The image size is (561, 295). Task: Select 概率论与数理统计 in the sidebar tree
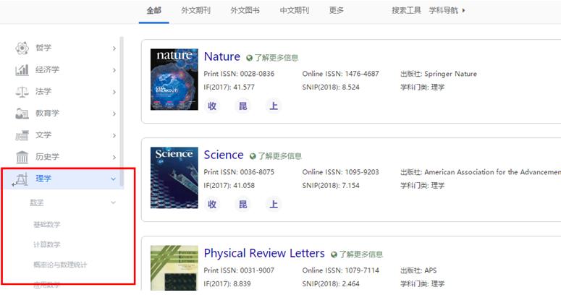click(x=60, y=265)
